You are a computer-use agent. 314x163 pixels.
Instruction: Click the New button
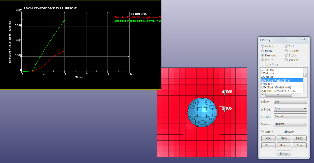pyautogui.click(x=283, y=138)
